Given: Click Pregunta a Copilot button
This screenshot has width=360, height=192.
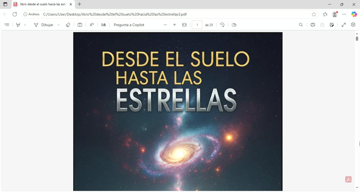Looking at the screenshot, I should point(129,25).
